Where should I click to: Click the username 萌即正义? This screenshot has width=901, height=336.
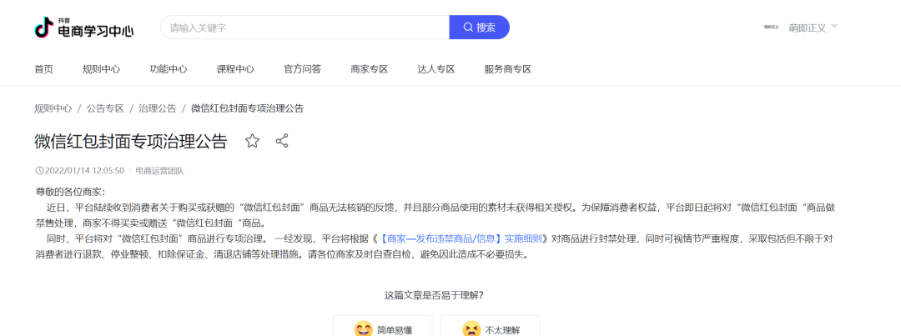tap(808, 28)
